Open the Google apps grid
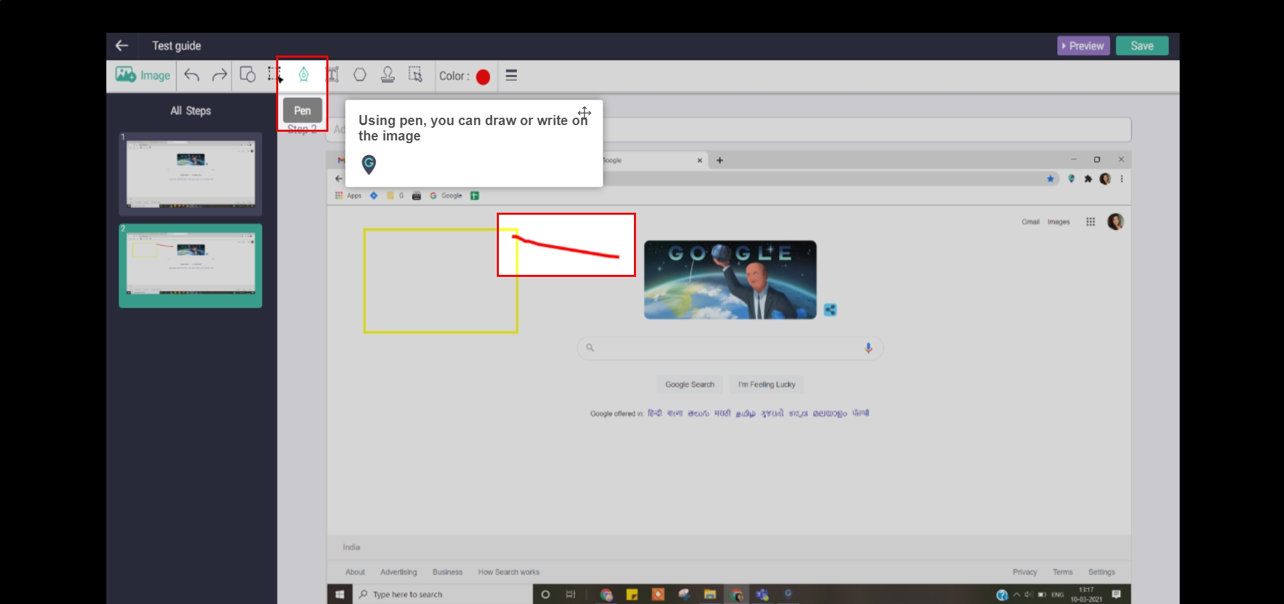 tap(1091, 222)
